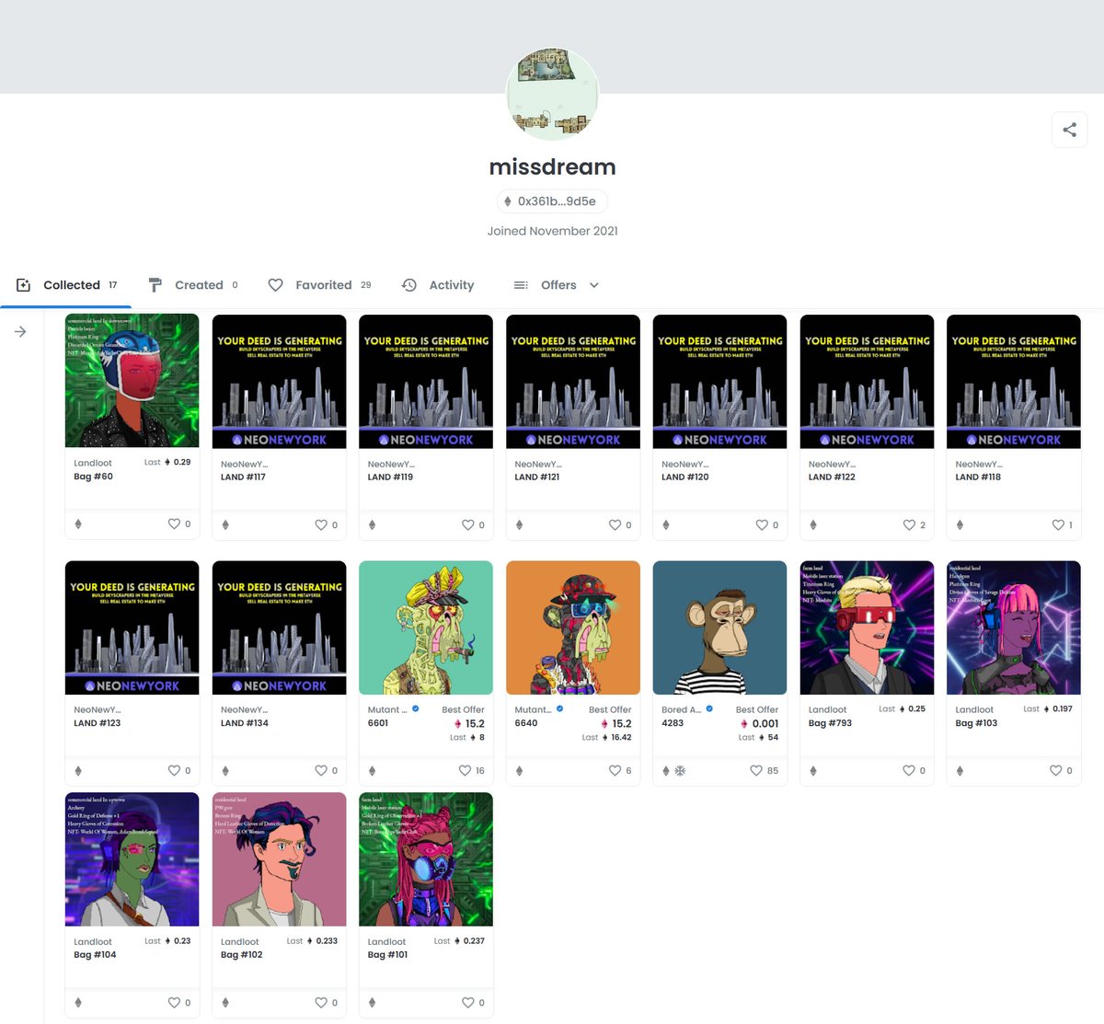This screenshot has width=1104, height=1024.
Task: Open Landloot Bag #793 image
Action: [867, 627]
